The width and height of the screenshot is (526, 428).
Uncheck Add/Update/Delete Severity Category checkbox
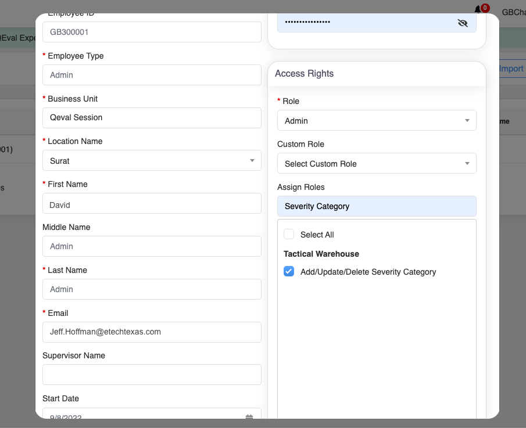[x=289, y=272]
